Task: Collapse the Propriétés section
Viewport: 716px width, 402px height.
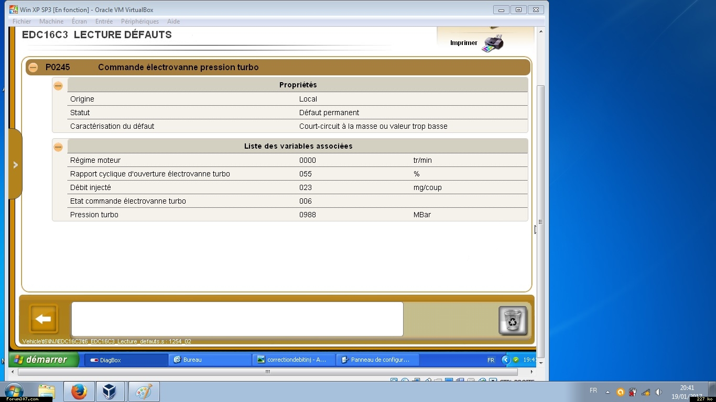Action: click(58, 86)
